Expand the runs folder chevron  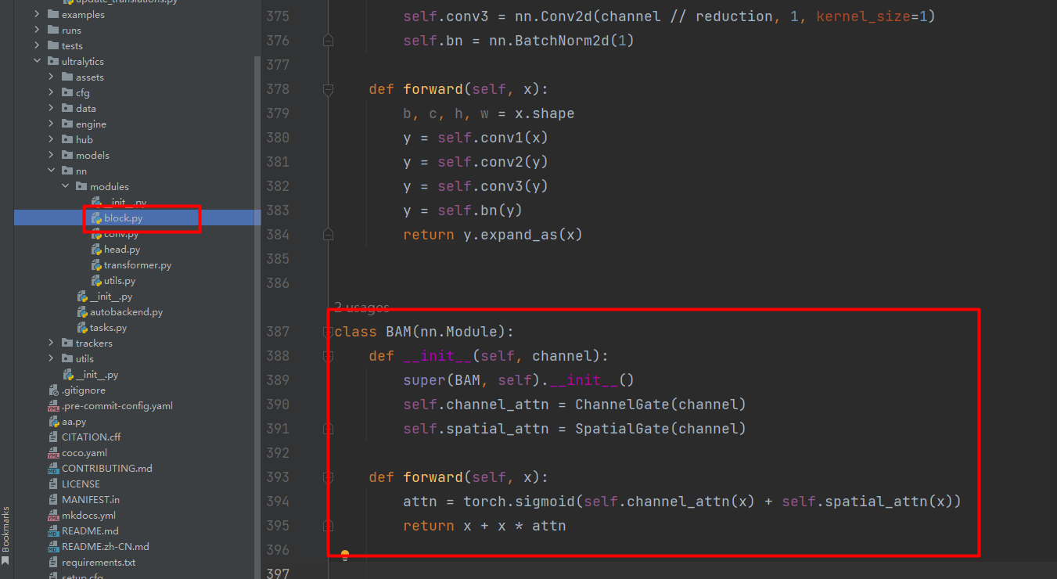[x=37, y=31]
